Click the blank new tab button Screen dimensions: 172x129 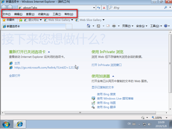(x=69, y=26)
